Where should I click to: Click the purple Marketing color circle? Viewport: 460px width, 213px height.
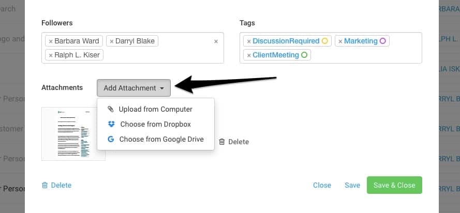(383, 41)
